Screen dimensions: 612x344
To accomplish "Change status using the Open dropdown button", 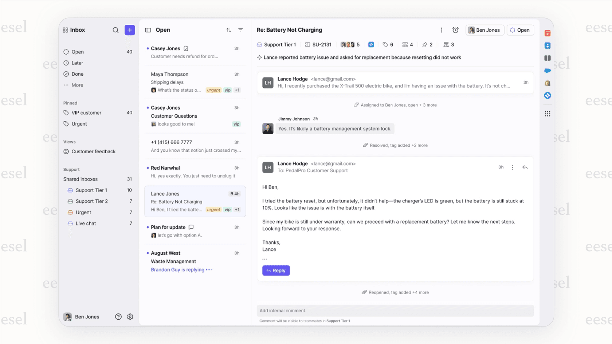I will [520, 30].
